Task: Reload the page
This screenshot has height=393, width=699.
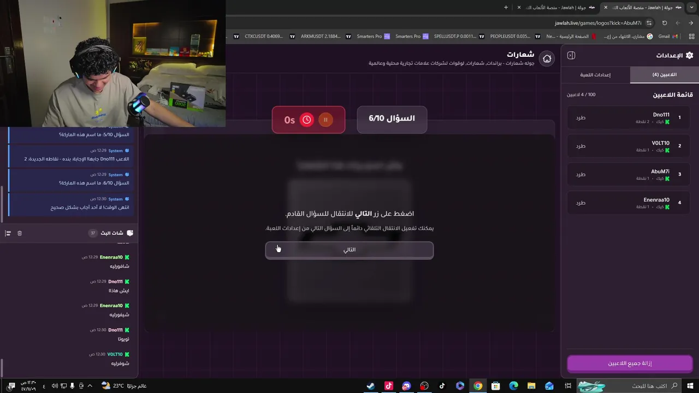Action: (665, 23)
